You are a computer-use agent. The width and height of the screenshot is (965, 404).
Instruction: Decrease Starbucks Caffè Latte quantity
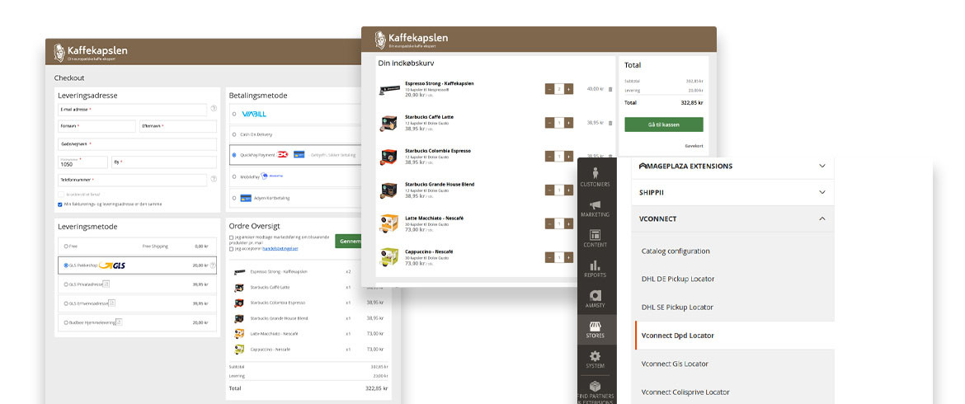pyautogui.click(x=549, y=123)
